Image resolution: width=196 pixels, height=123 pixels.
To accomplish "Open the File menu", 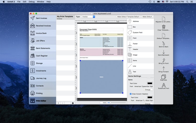I will point(19,2).
